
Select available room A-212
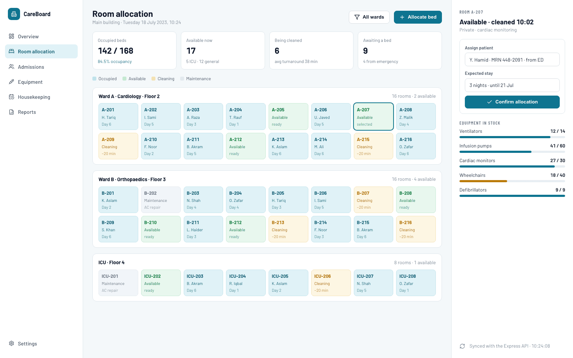click(x=246, y=146)
